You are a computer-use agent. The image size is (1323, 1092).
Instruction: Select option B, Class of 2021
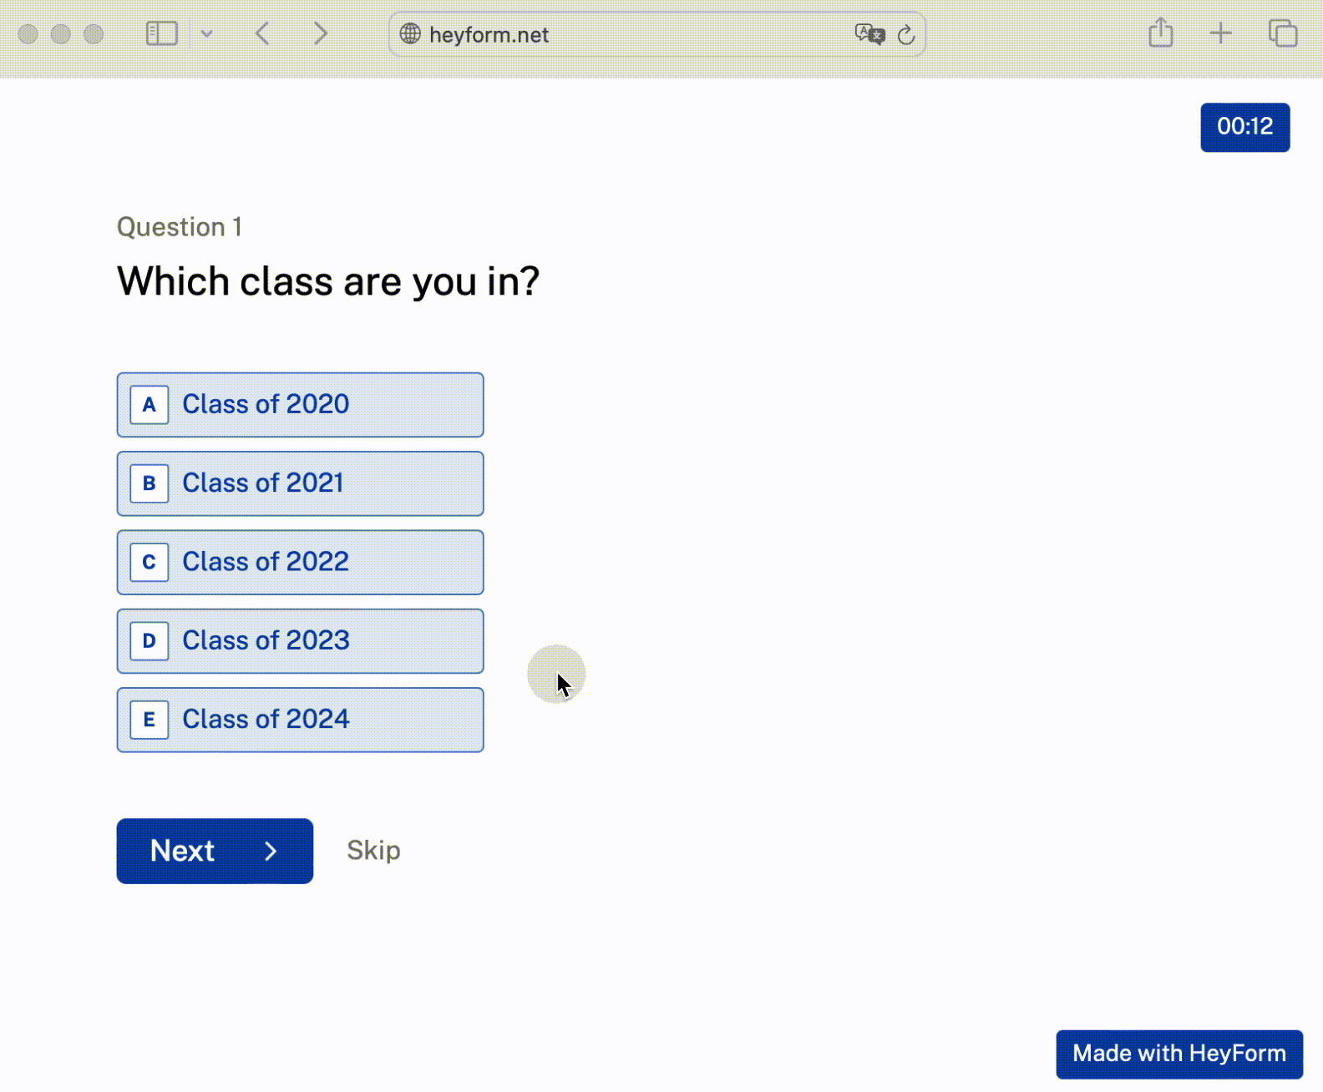[x=300, y=483]
